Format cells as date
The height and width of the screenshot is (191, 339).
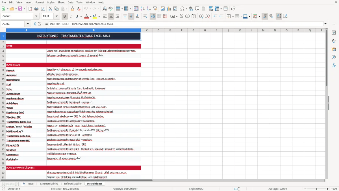point(194,16)
